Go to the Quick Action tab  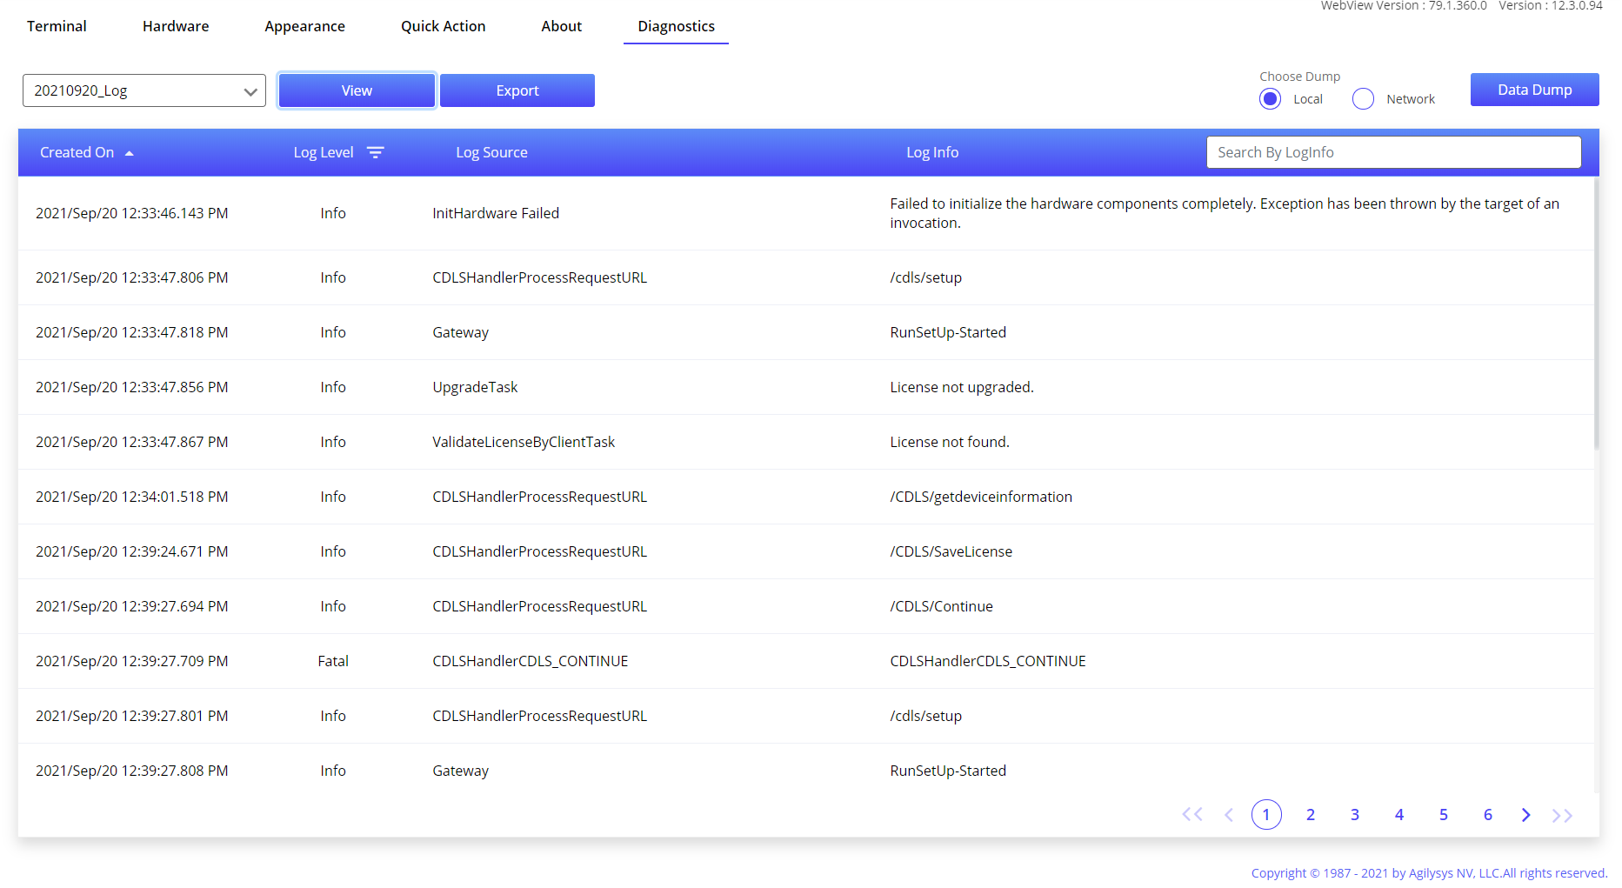[x=444, y=26]
